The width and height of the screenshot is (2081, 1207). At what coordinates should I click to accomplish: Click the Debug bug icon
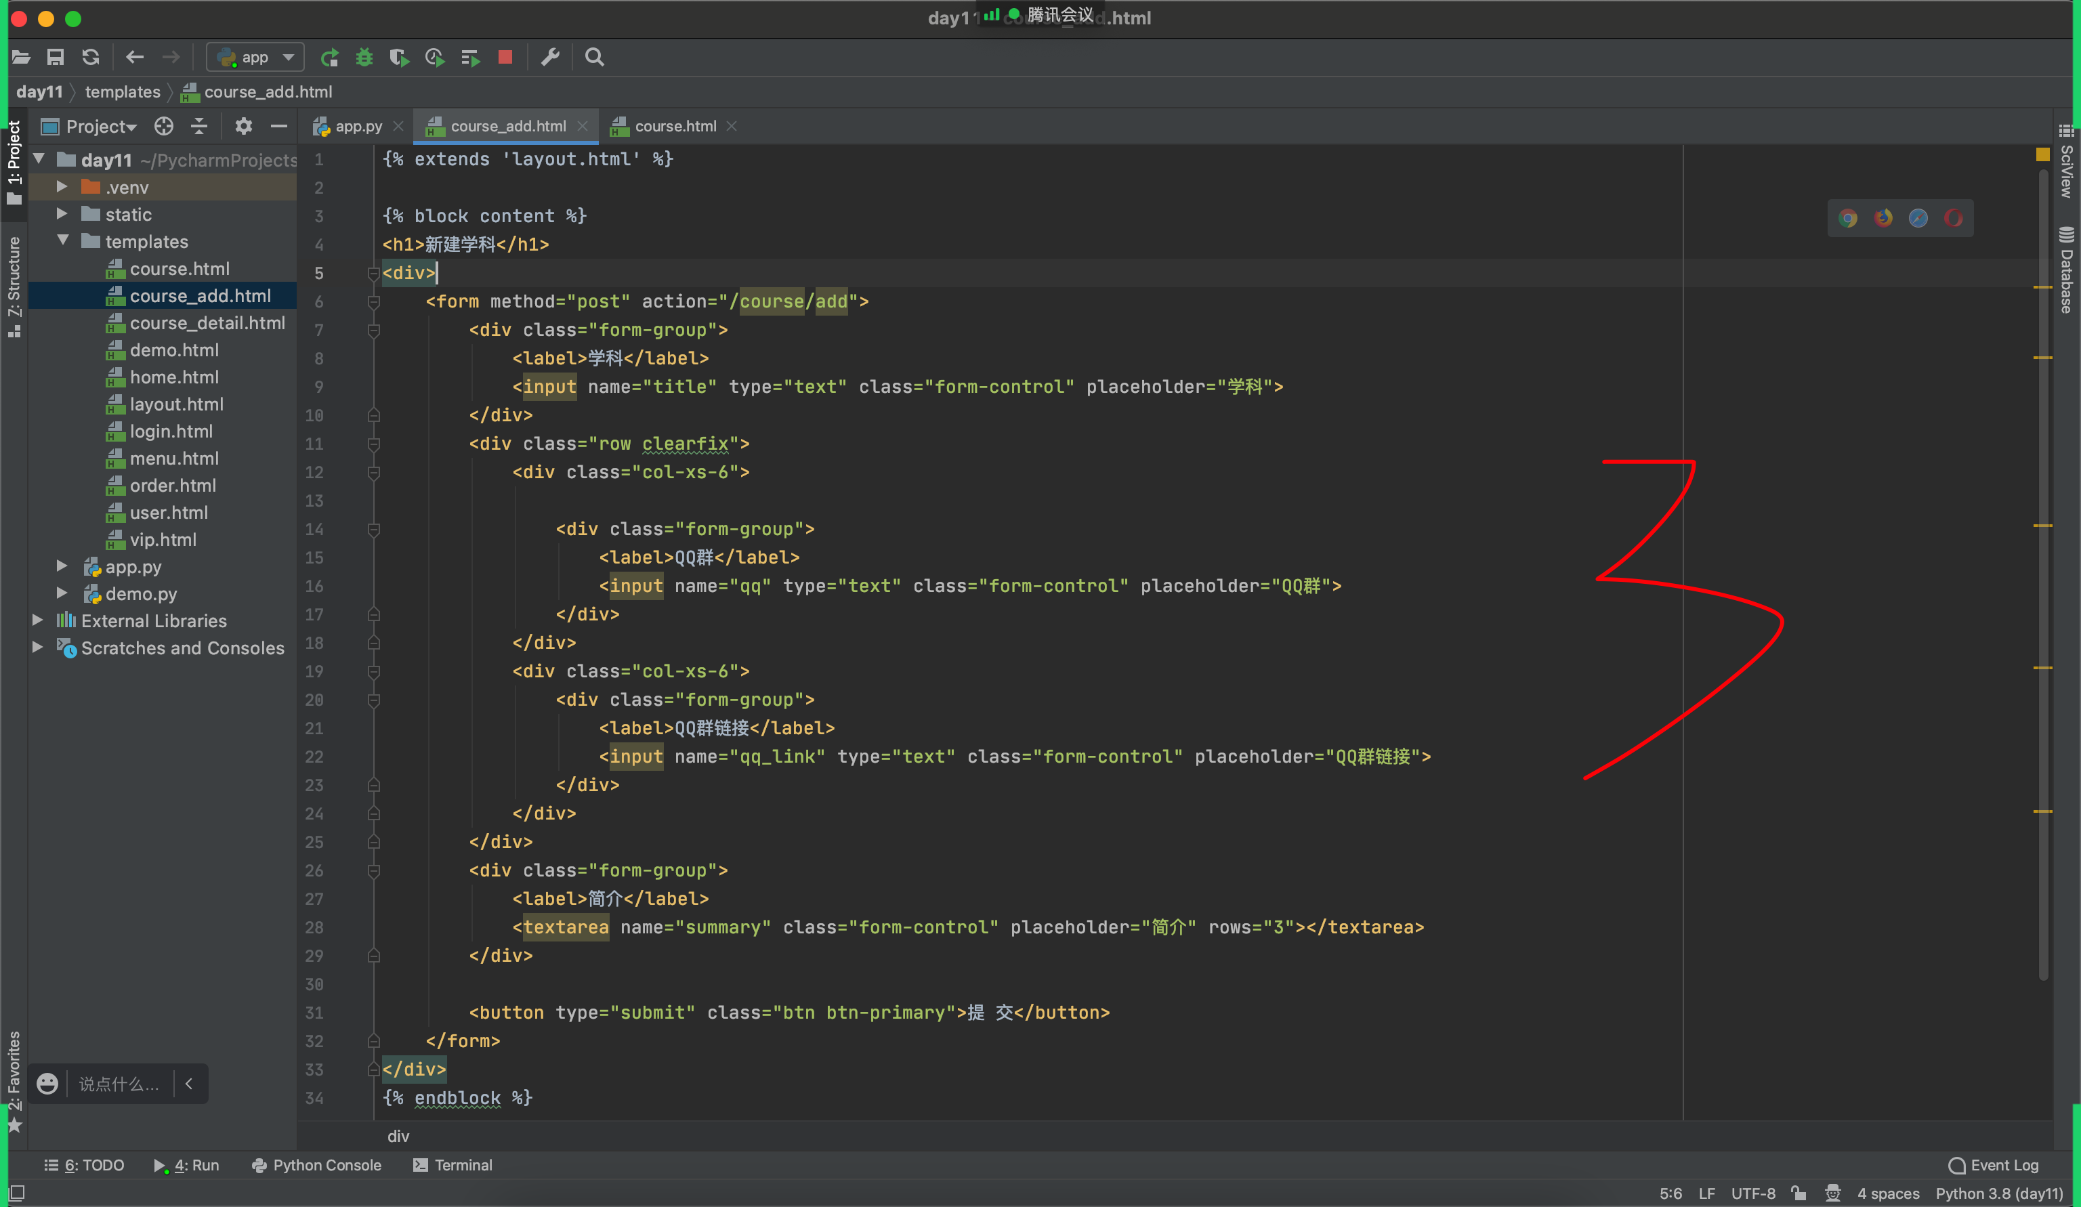click(364, 57)
